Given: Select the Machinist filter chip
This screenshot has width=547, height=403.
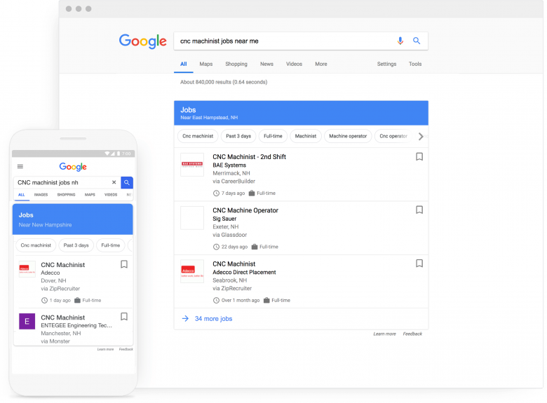Looking at the screenshot, I should [x=306, y=136].
